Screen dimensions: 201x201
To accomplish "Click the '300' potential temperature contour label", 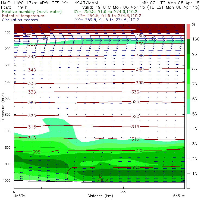I will (135, 167).
